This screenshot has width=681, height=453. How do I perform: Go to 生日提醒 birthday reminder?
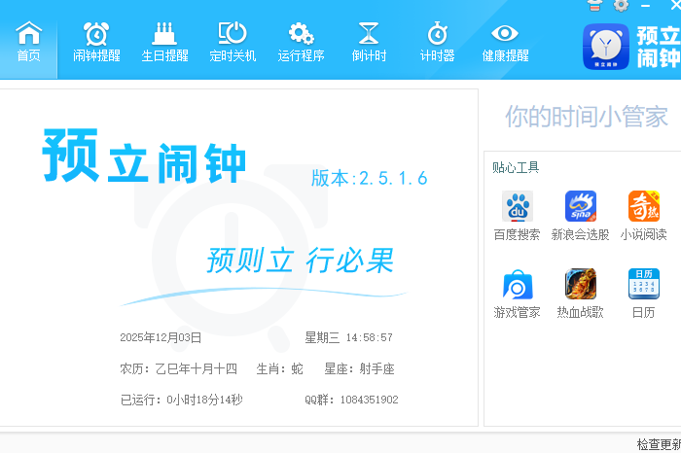click(164, 41)
